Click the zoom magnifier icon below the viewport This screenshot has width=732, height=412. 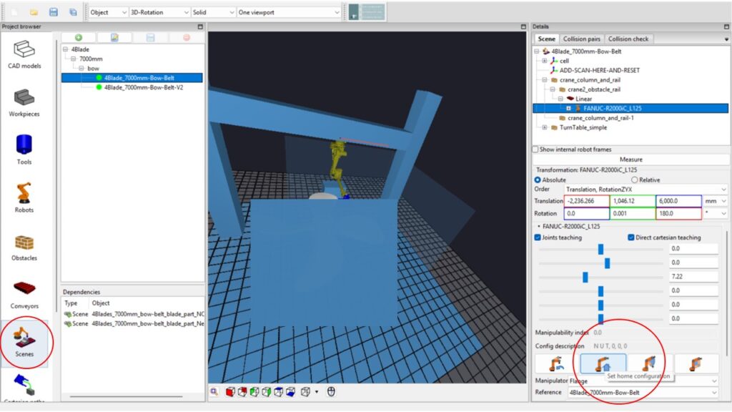pos(215,391)
